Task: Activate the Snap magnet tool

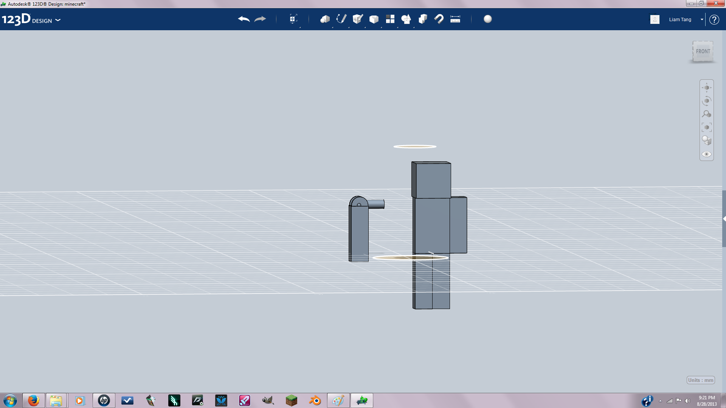Action: click(x=439, y=19)
